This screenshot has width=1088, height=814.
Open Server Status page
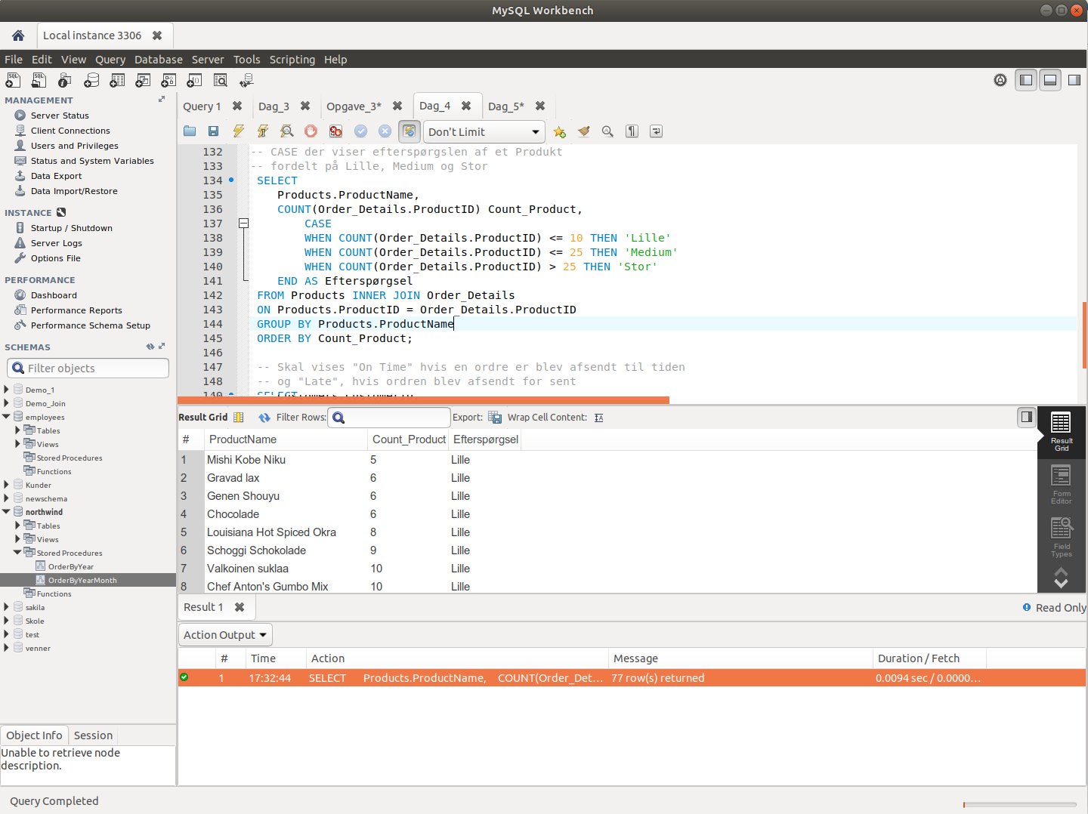coord(60,116)
